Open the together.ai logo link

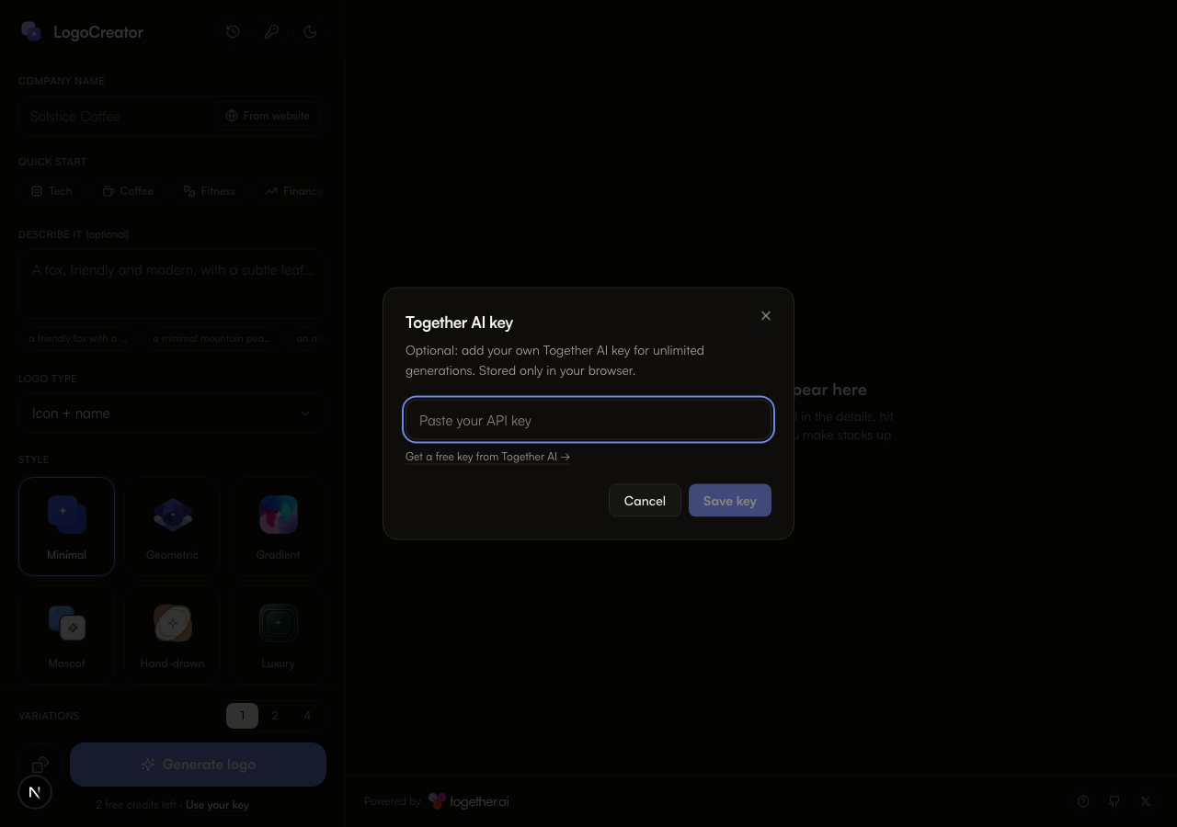(x=469, y=801)
